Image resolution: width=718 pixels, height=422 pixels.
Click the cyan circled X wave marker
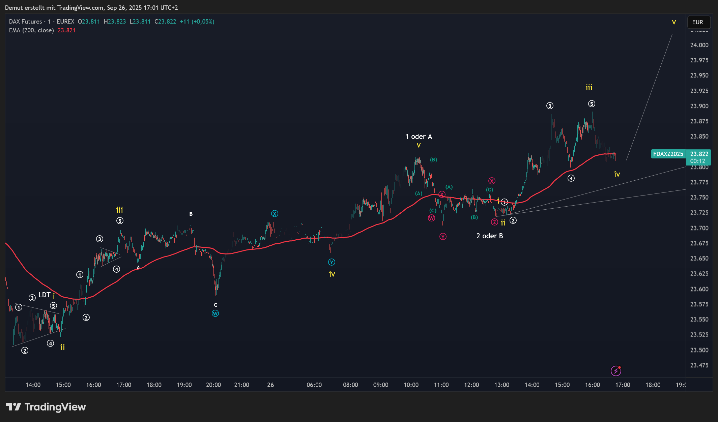(x=275, y=214)
